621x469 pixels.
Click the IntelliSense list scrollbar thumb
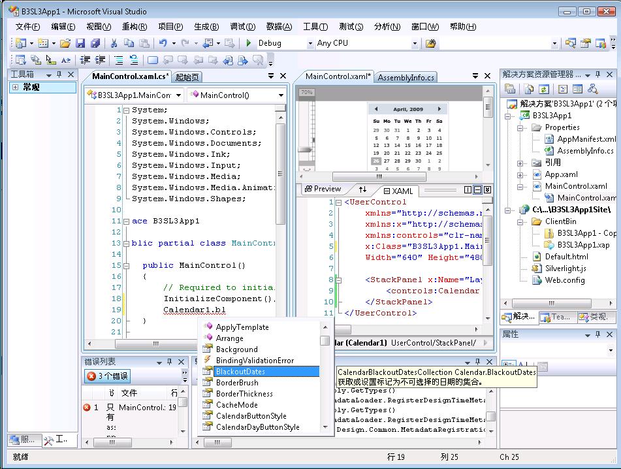pyautogui.click(x=325, y=340)
